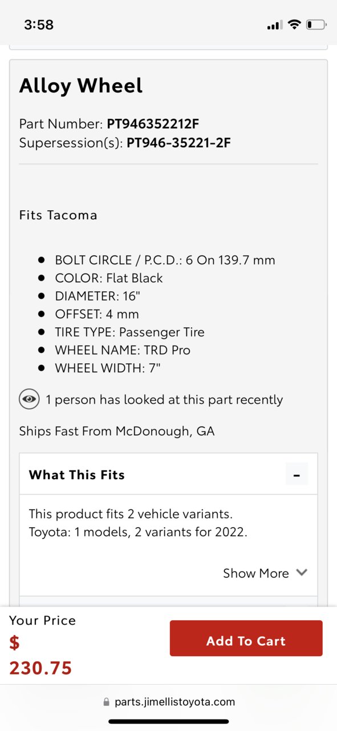Tap the 3:58 clock in the status bar
The image size is (337, 731).
39,25
